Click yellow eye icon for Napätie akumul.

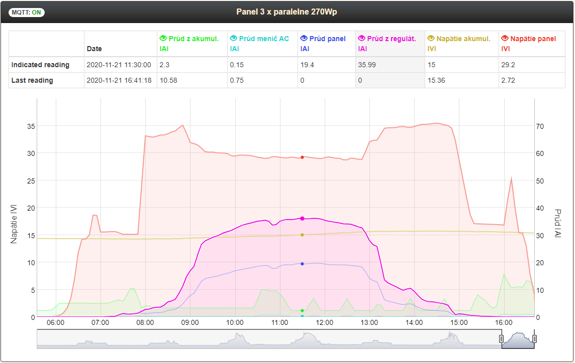pyautogui.click(x=431, y=39)
